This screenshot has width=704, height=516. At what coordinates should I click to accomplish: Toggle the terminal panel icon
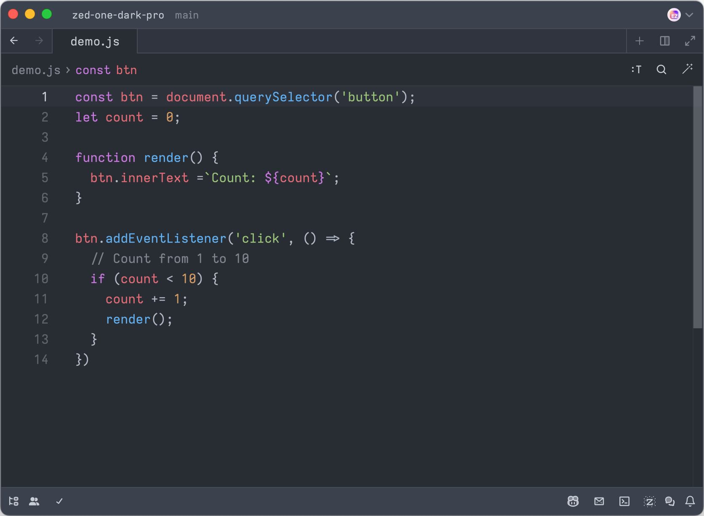point(624,501)
